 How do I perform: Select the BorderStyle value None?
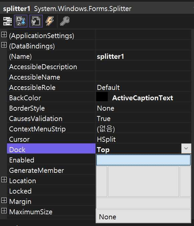pos(144,107)
